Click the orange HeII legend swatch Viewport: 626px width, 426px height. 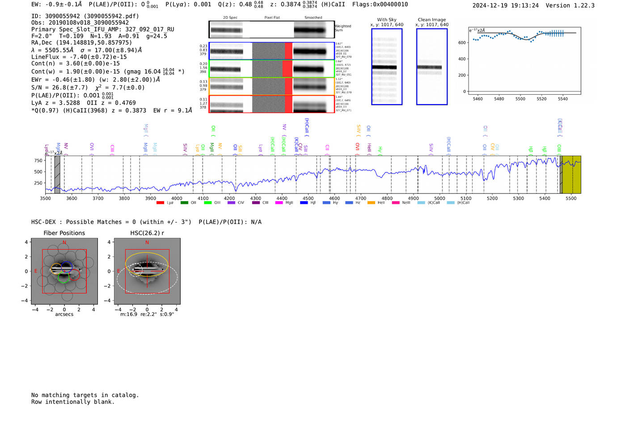(371, 203)
